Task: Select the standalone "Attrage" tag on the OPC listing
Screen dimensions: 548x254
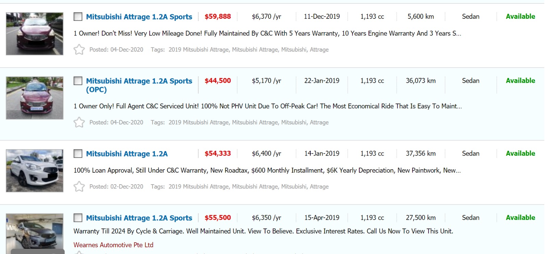Action: pos(319,122)
